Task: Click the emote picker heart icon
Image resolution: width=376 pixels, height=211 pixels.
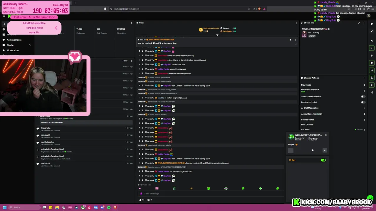Action: click(140, 188)
